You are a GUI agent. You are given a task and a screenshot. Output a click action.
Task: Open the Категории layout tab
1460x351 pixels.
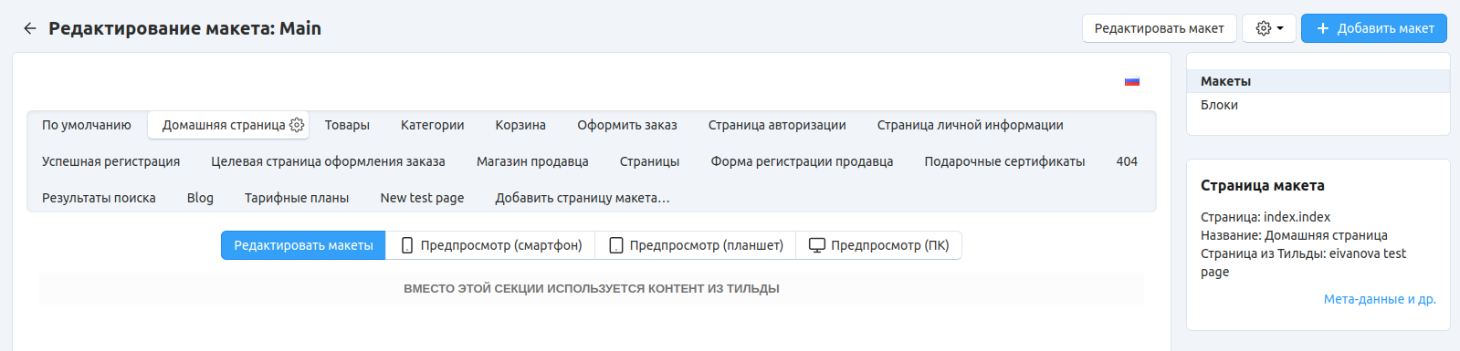[x=433, y=125]
